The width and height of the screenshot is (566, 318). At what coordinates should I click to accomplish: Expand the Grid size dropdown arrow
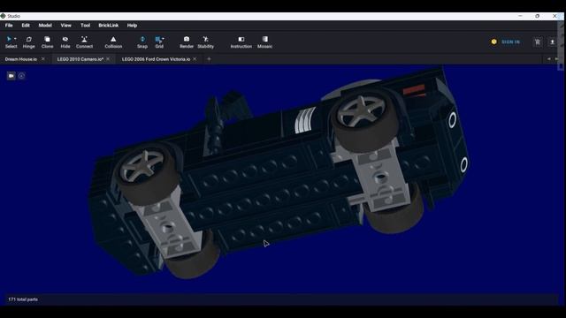tap(163, 39)
